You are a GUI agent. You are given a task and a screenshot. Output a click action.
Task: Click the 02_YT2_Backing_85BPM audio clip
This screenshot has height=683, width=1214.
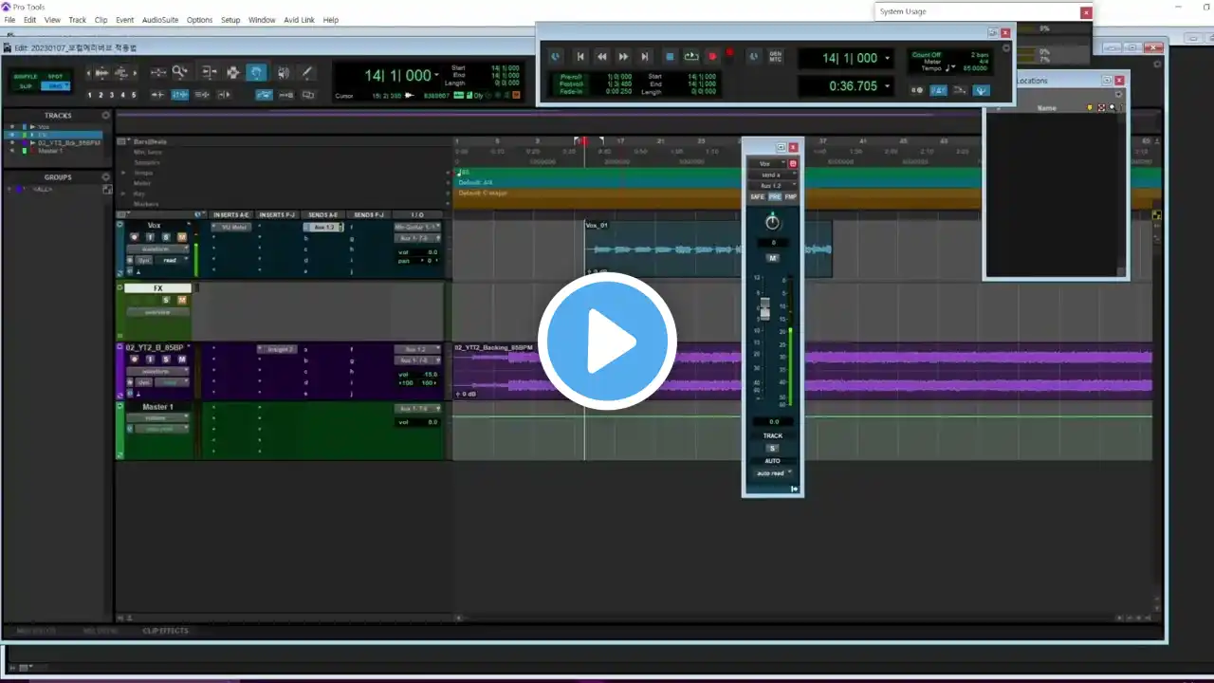click(802, 371)
